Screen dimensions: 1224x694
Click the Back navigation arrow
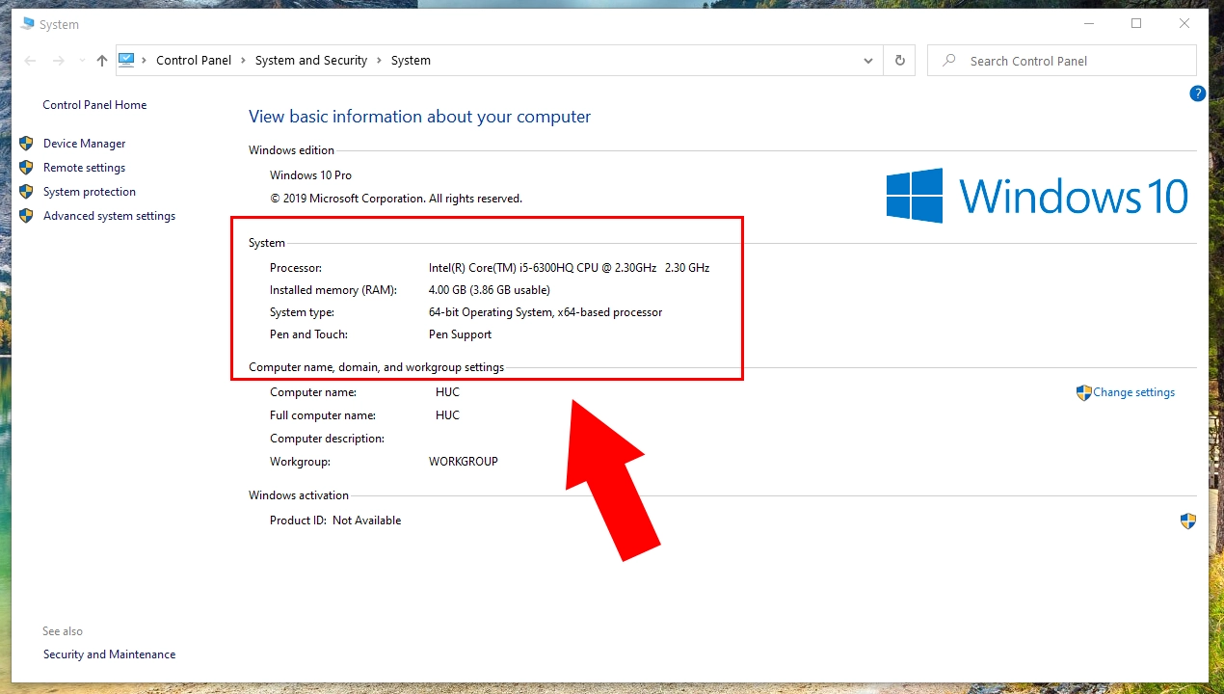click(30, 61)
